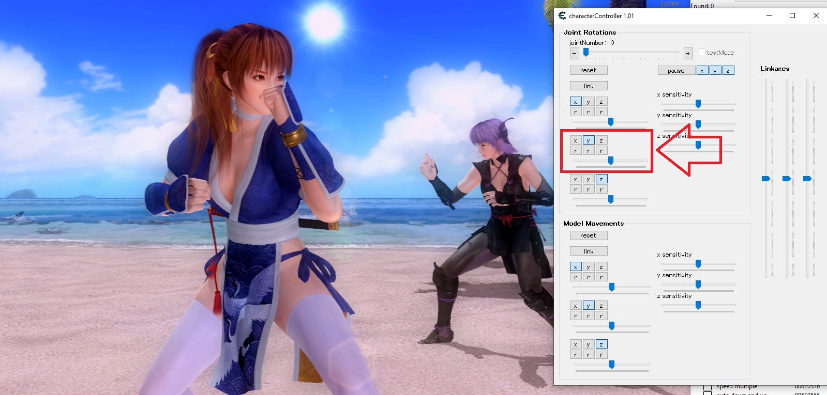Click the middle Linkages vertical slider thumb

[787, 179]
